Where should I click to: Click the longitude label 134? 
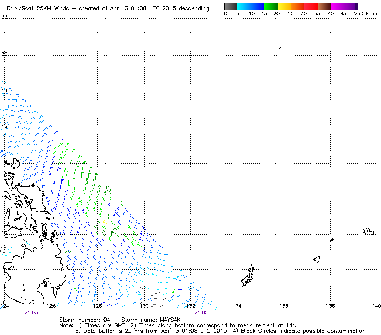(237, 306)
